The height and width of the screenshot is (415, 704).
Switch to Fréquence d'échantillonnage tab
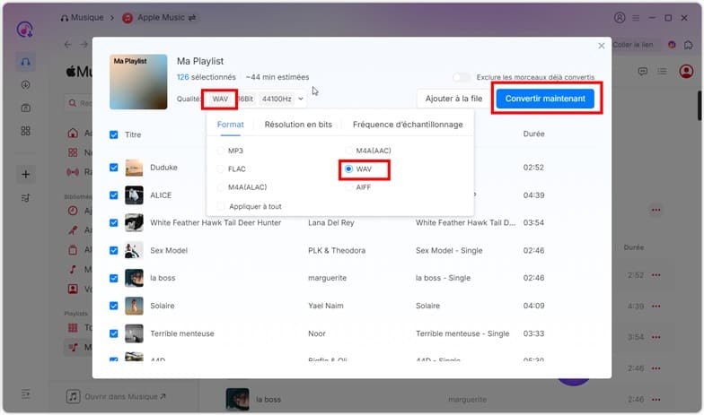click(x=408, y=125)
